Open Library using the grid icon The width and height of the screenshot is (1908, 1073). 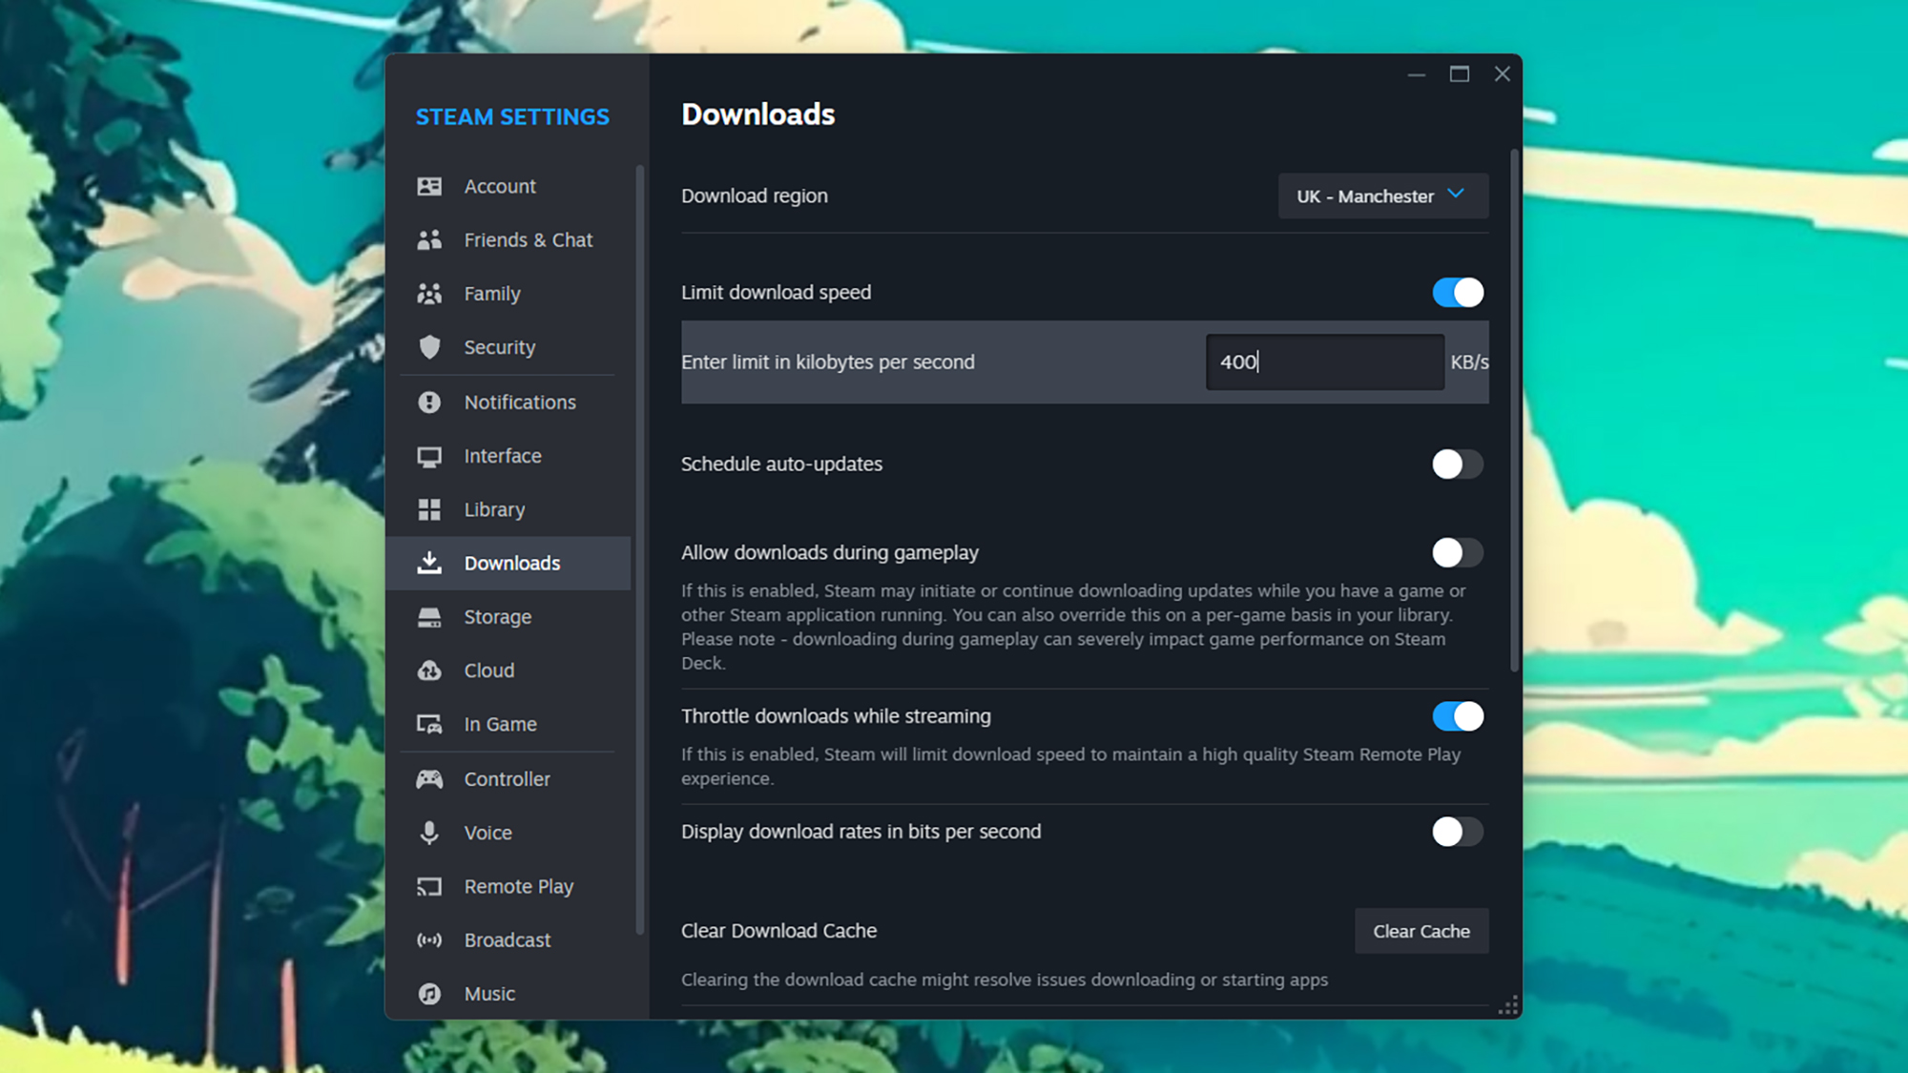tap(429, 509)
